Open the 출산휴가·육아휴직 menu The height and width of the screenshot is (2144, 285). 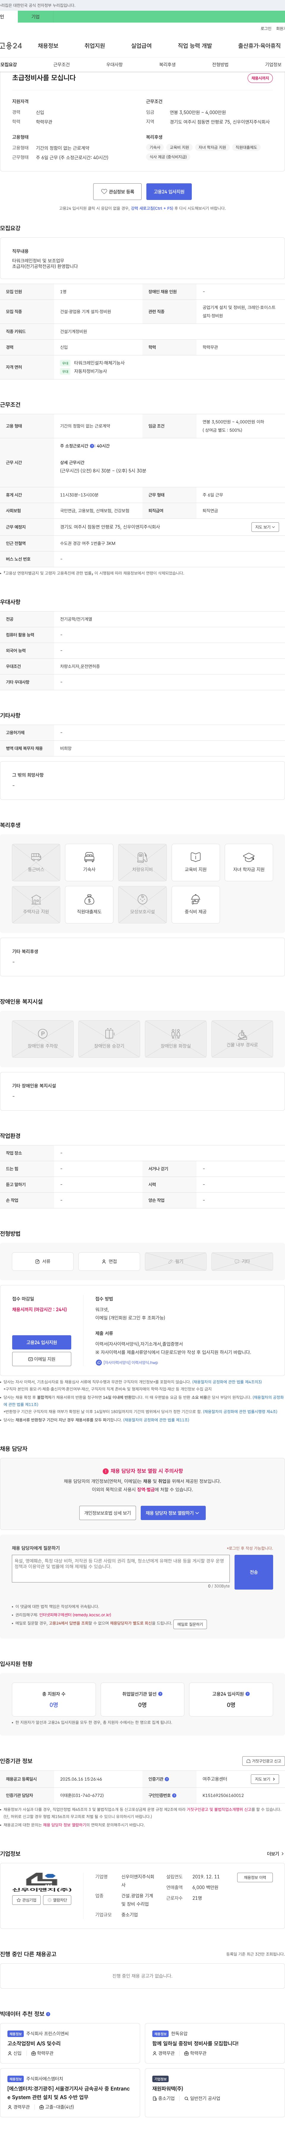point(259,46)
